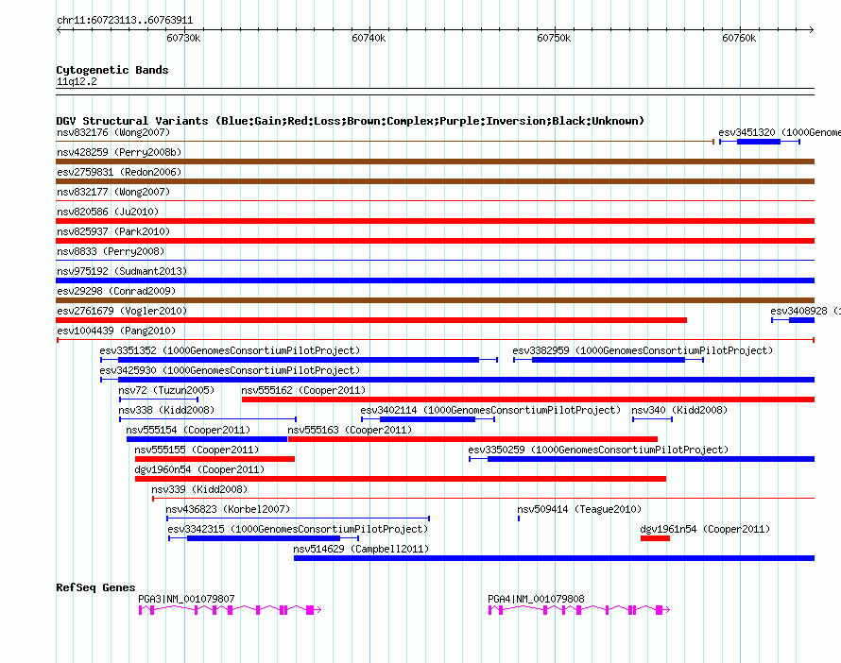Viewport: 841px width, 663px height.
Task: Click the blue esv3402114 gain bar
Action: point(427,419)
